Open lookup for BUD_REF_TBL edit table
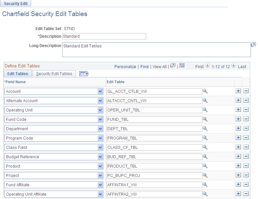 (x=205, y=157)
